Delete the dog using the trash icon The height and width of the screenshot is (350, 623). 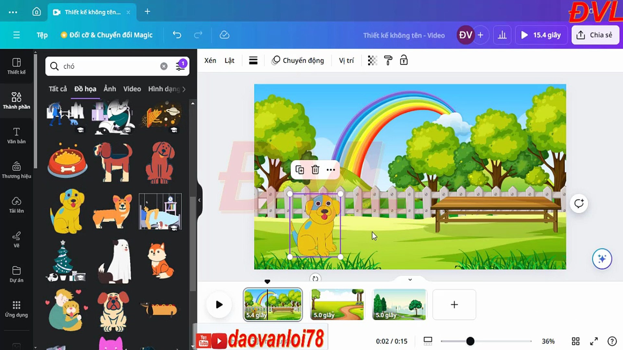(315, 169)
